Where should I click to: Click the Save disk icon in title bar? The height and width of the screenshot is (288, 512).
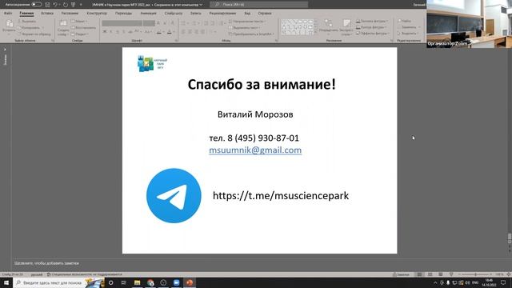[47, 5]
